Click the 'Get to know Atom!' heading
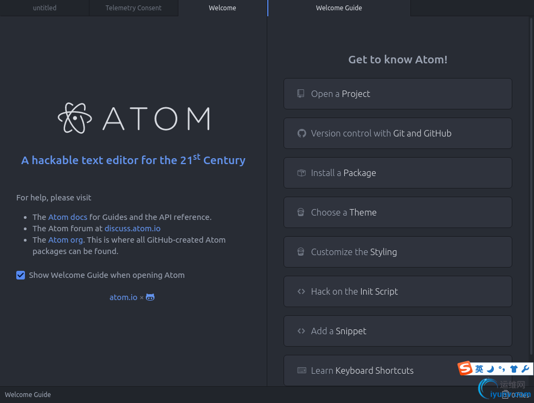The height and width of the screenshot is (403, 534). point(398,60)
